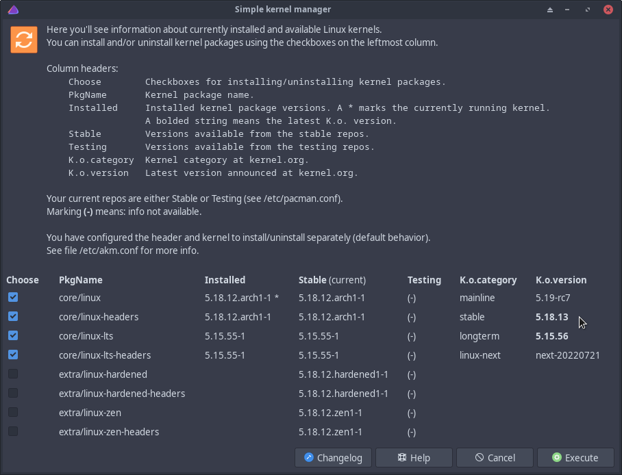Select extra/linux-zen for installation
Image resolution: width=622 pixels, height=475 pixels.
click(13, 413)
